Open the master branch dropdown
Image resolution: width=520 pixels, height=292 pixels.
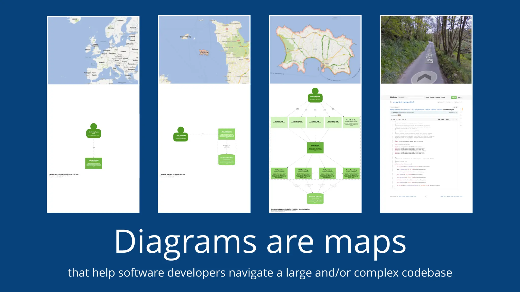tap(395, 107)
